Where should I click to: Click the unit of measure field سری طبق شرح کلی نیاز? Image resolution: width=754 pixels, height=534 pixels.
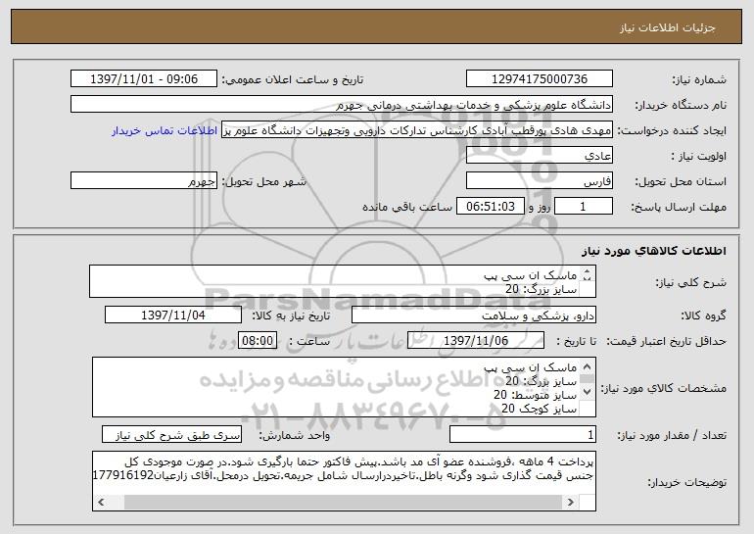171,435
